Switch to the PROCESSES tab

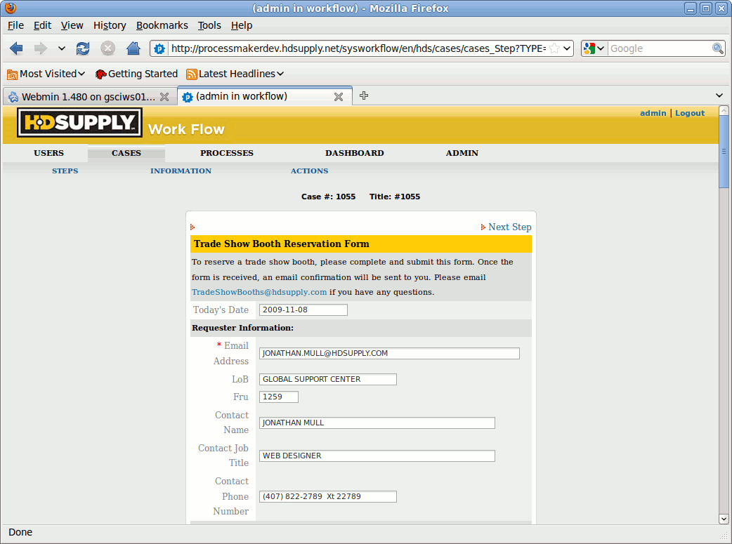click(226, 153)
